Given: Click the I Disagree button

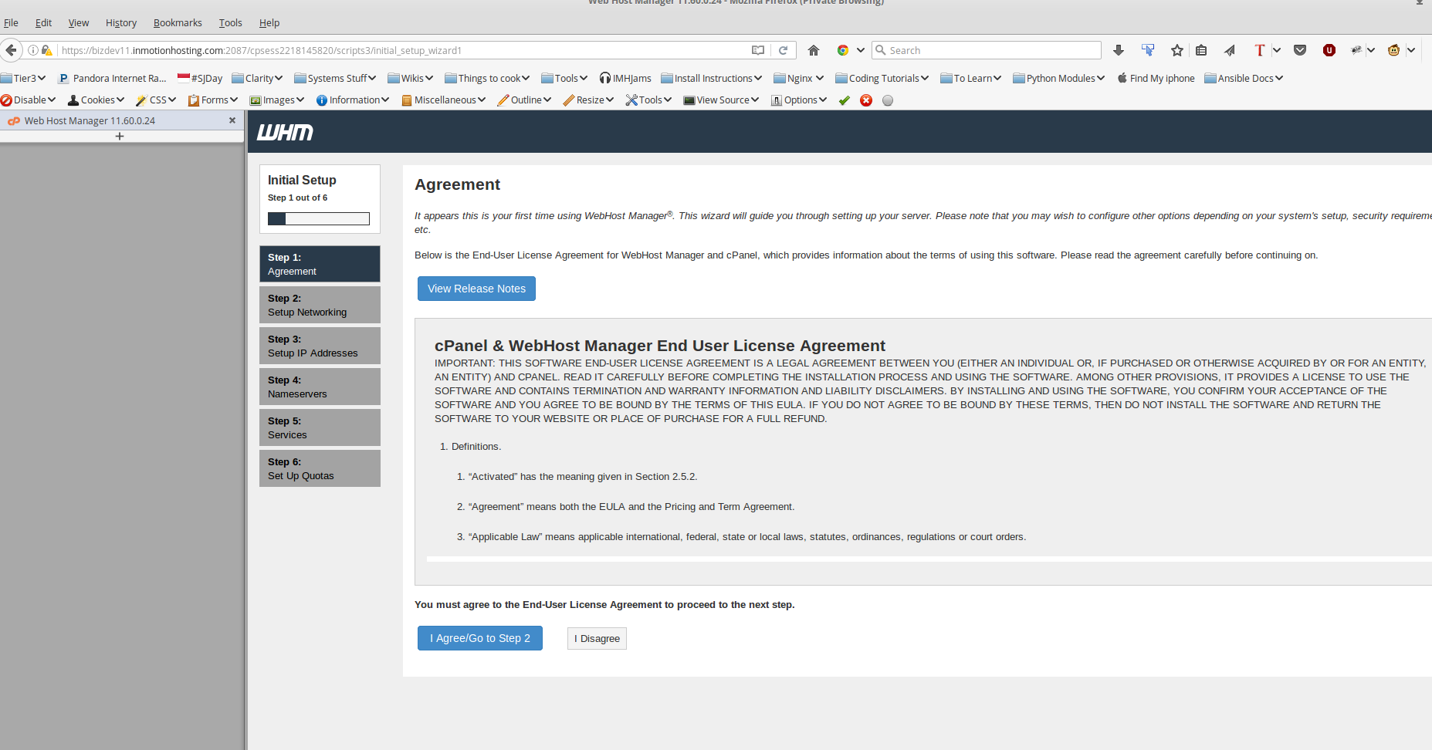Looking at the screenshot, I should point(597,638).
